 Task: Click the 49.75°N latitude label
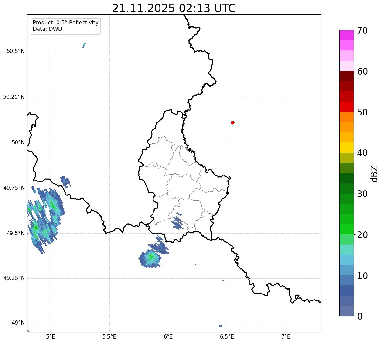[14, 188]
